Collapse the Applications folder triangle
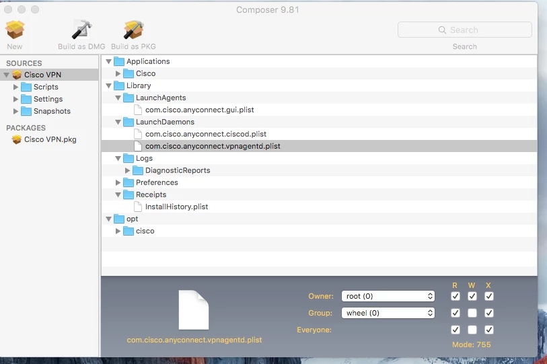 [x=108, y=61]
